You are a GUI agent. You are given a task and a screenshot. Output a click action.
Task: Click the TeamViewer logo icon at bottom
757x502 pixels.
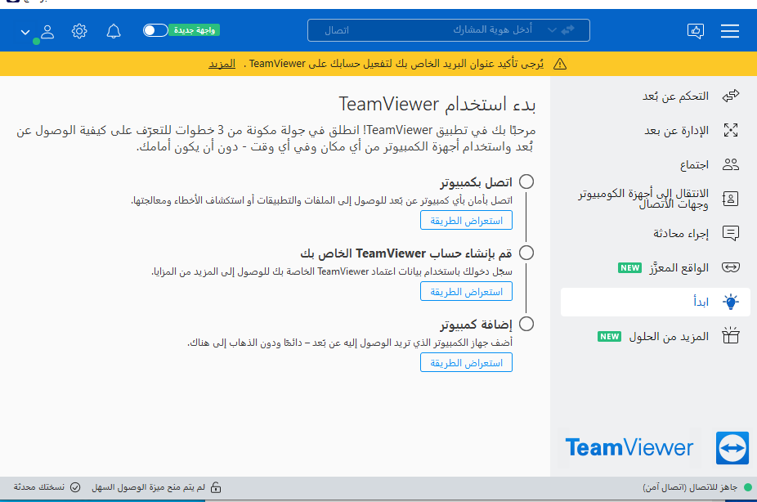click(x=732, y=448)
